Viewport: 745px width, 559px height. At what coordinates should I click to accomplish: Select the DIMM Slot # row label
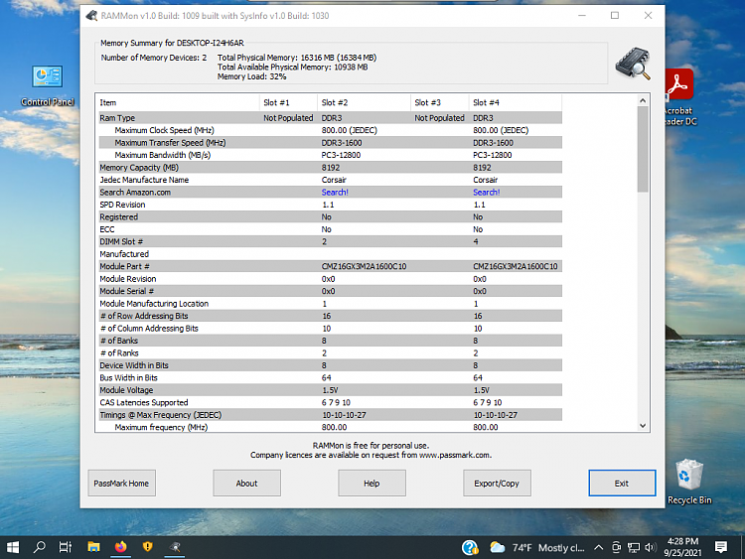pyautogui.click(x=121, y=241)
